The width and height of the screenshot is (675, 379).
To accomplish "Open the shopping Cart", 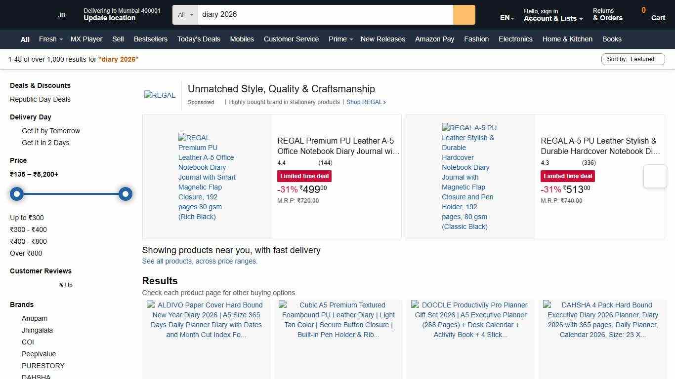I will [653, 14].
